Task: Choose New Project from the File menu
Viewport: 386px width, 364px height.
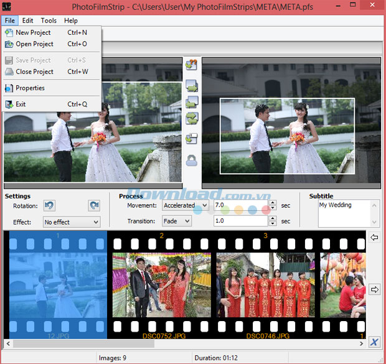Action: pyautogui.click(x=33, y=32)
